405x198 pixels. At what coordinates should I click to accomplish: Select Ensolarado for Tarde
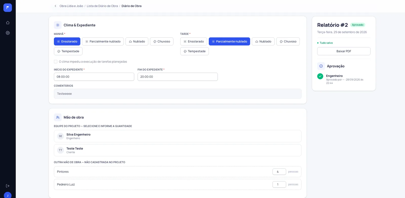click(x=194, y=41)
